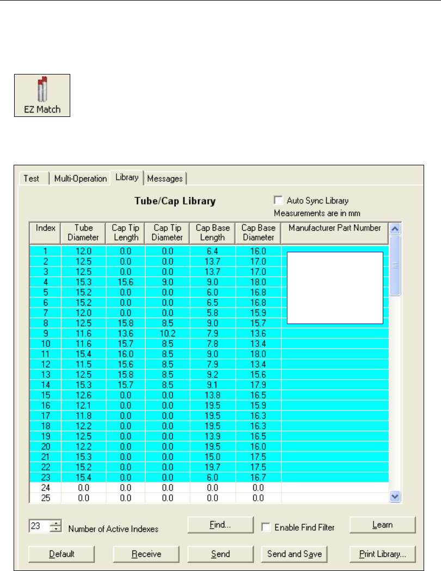The image size is (441, 571).
Task: Click the Tube Diameter column header
Action: click(83, 233)
